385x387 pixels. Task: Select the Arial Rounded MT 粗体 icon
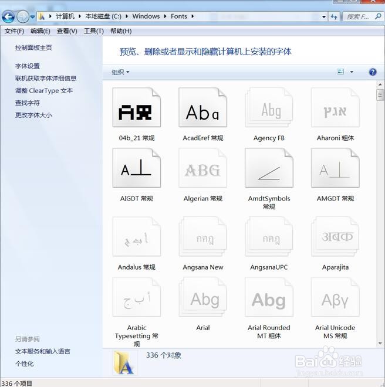(269, 297)
